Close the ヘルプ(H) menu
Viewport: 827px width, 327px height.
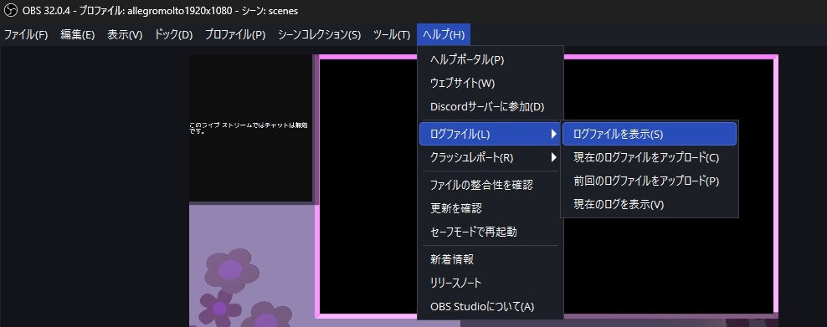444,35
